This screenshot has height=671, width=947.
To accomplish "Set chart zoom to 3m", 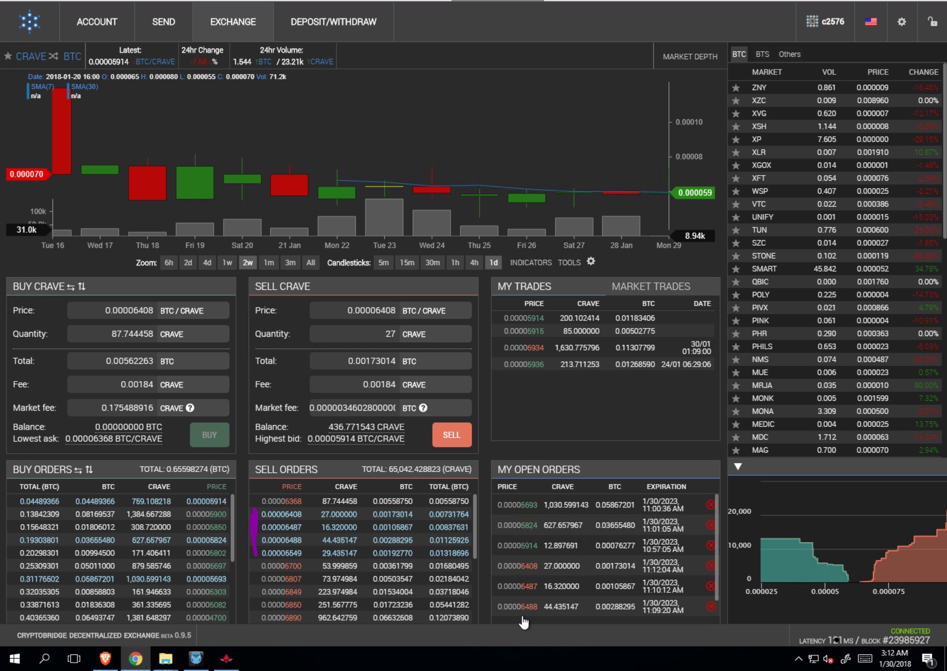I will [290, 263].
